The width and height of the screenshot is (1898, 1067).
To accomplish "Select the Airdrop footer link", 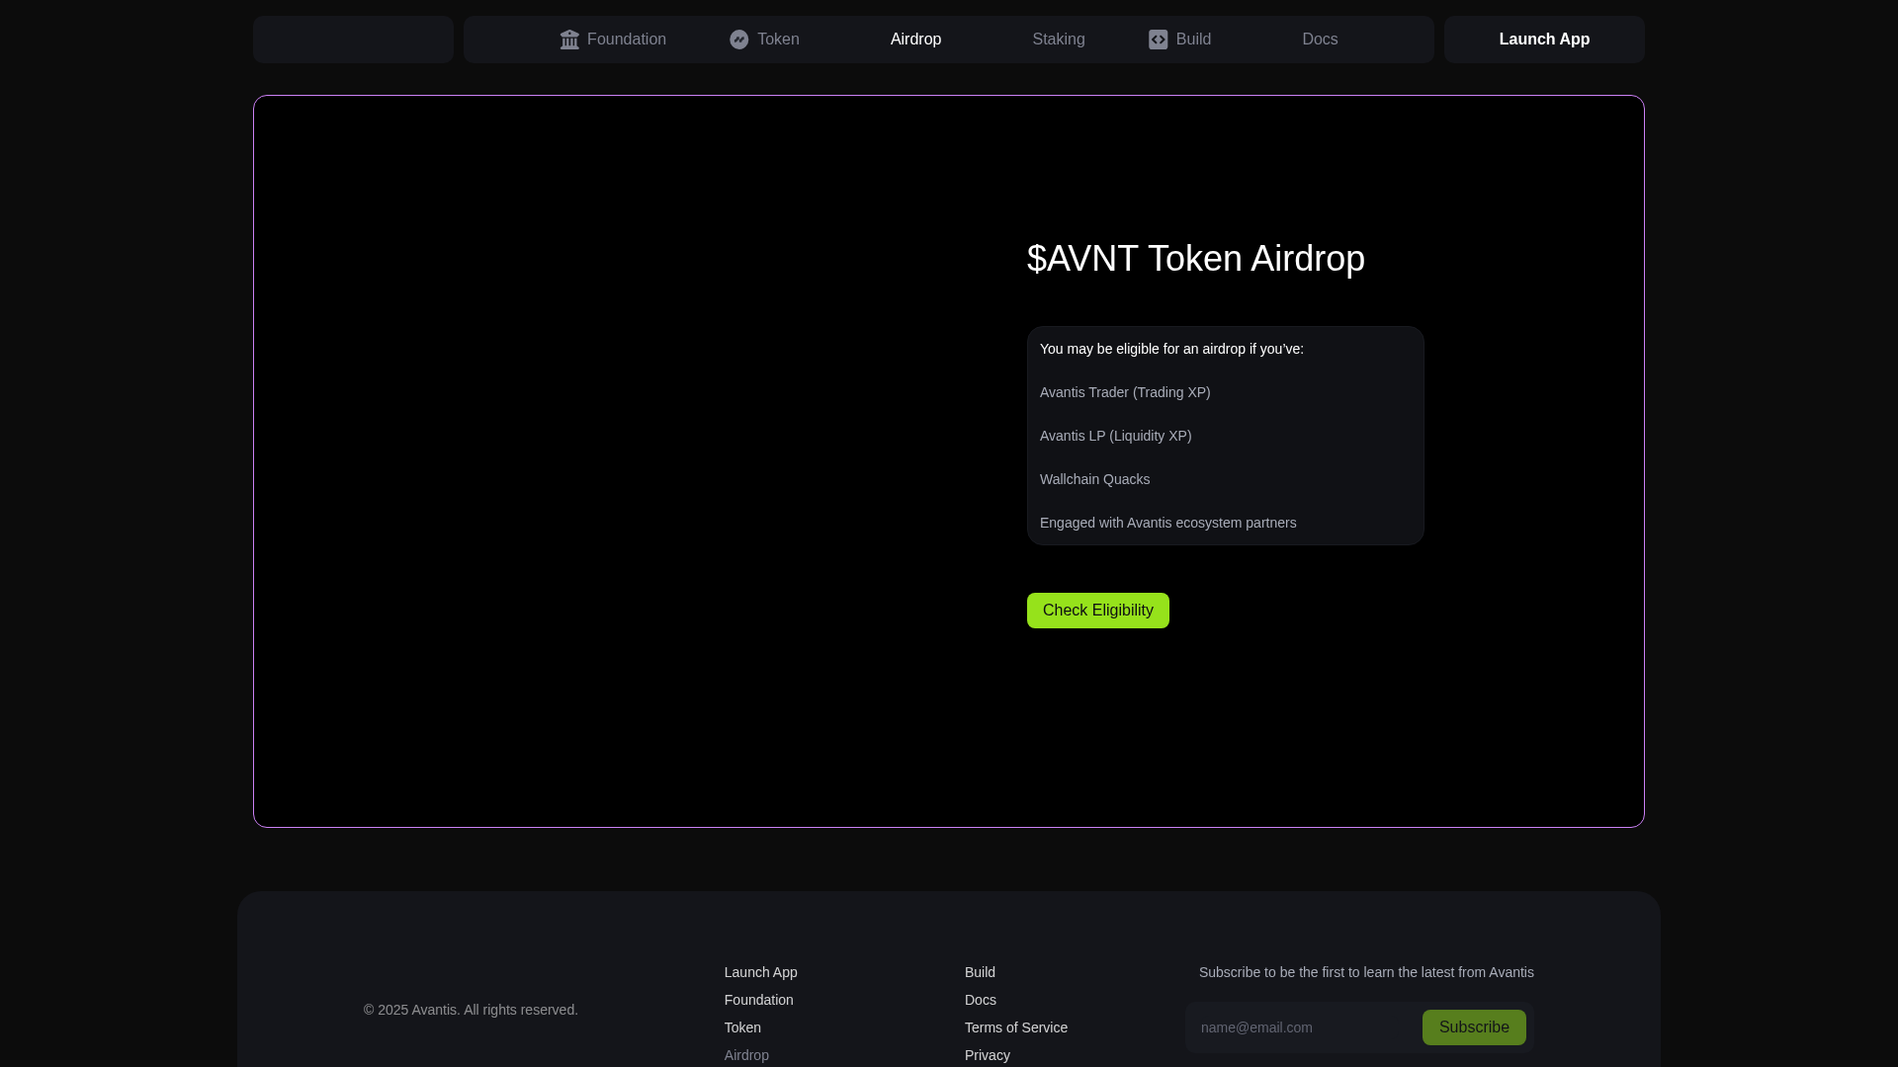I will pos(746,1055).
